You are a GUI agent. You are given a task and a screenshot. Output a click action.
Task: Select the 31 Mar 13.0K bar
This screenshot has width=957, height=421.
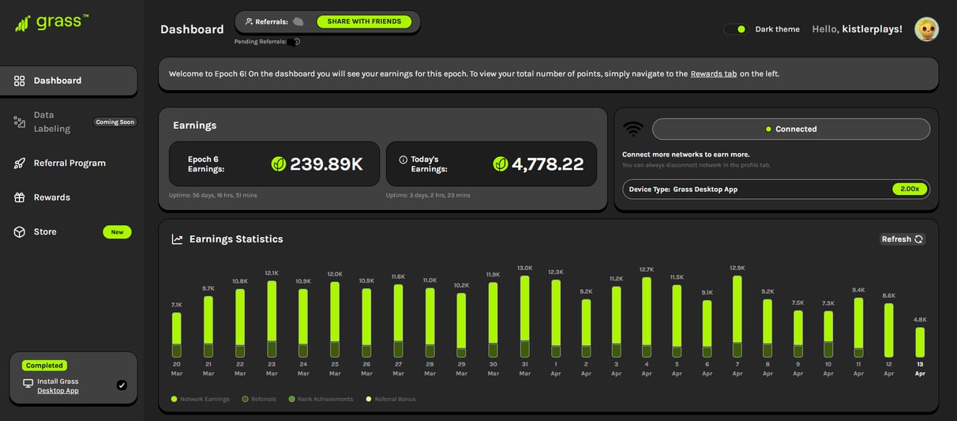(x=524, y=317)
